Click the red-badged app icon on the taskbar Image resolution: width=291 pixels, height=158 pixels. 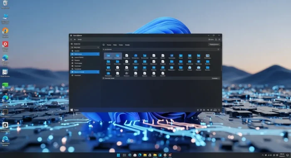(x=170, y=155)
